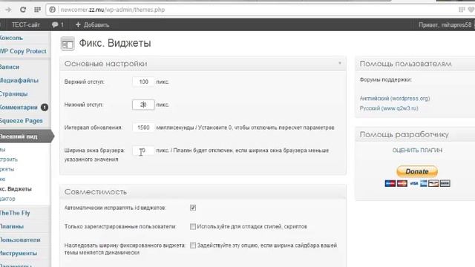The height and width of the screenshot is (267, 475).
Task: Click the Интервал обновления input field
Action: click(x=143, y=128)
